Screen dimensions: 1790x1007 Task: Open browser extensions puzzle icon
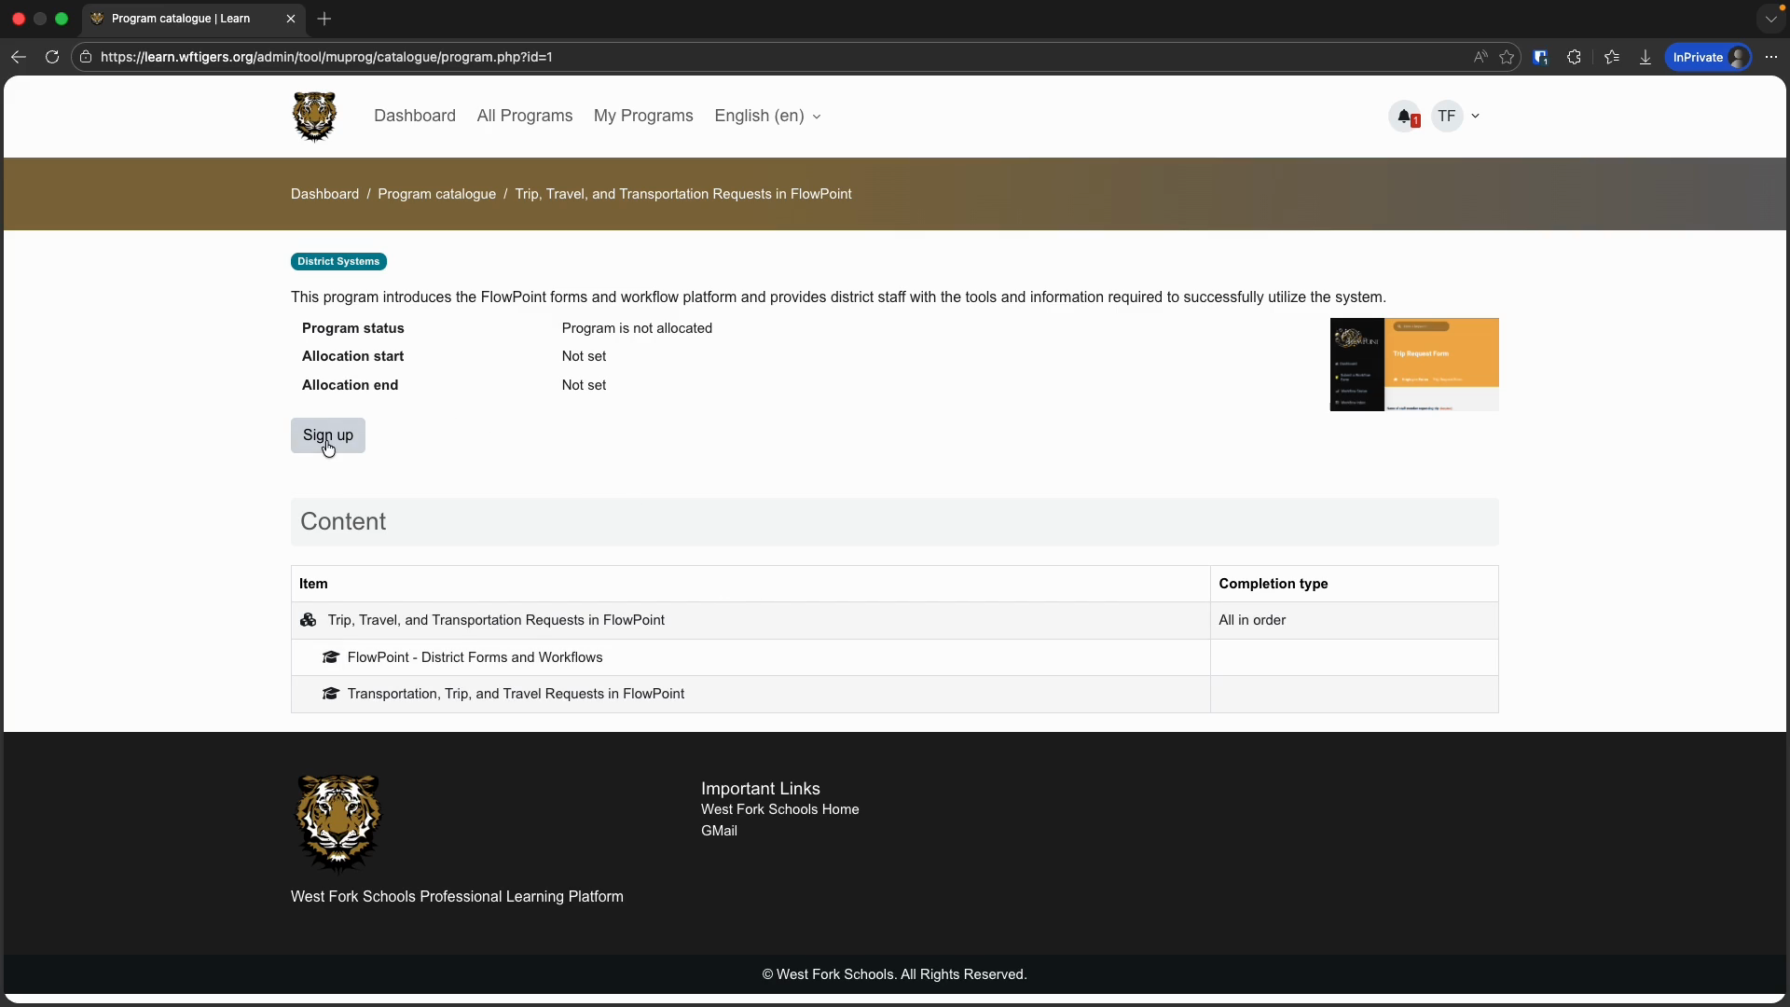pos(1575,57)
